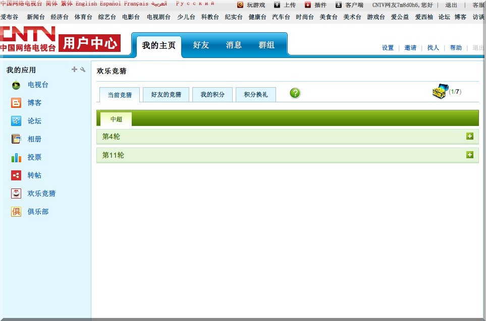
Task: Open the 积分换礼 tab
Action: (255, 95)
